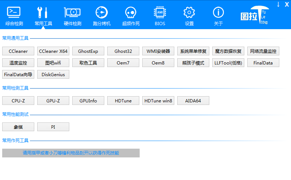Open the AIDA64 button
Screen dimensions: 291x180
tap(193, 101)
